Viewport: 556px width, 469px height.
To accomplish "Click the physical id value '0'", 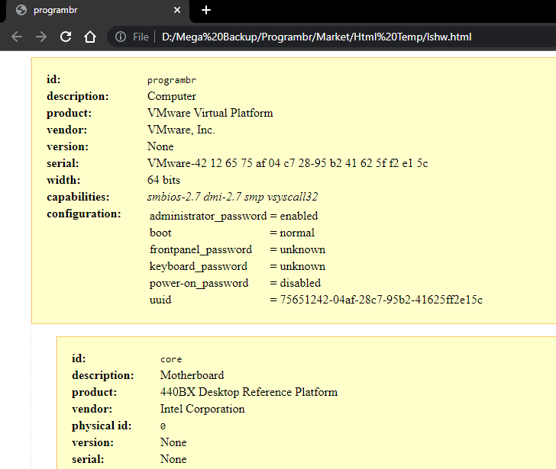I will point(163,426).
